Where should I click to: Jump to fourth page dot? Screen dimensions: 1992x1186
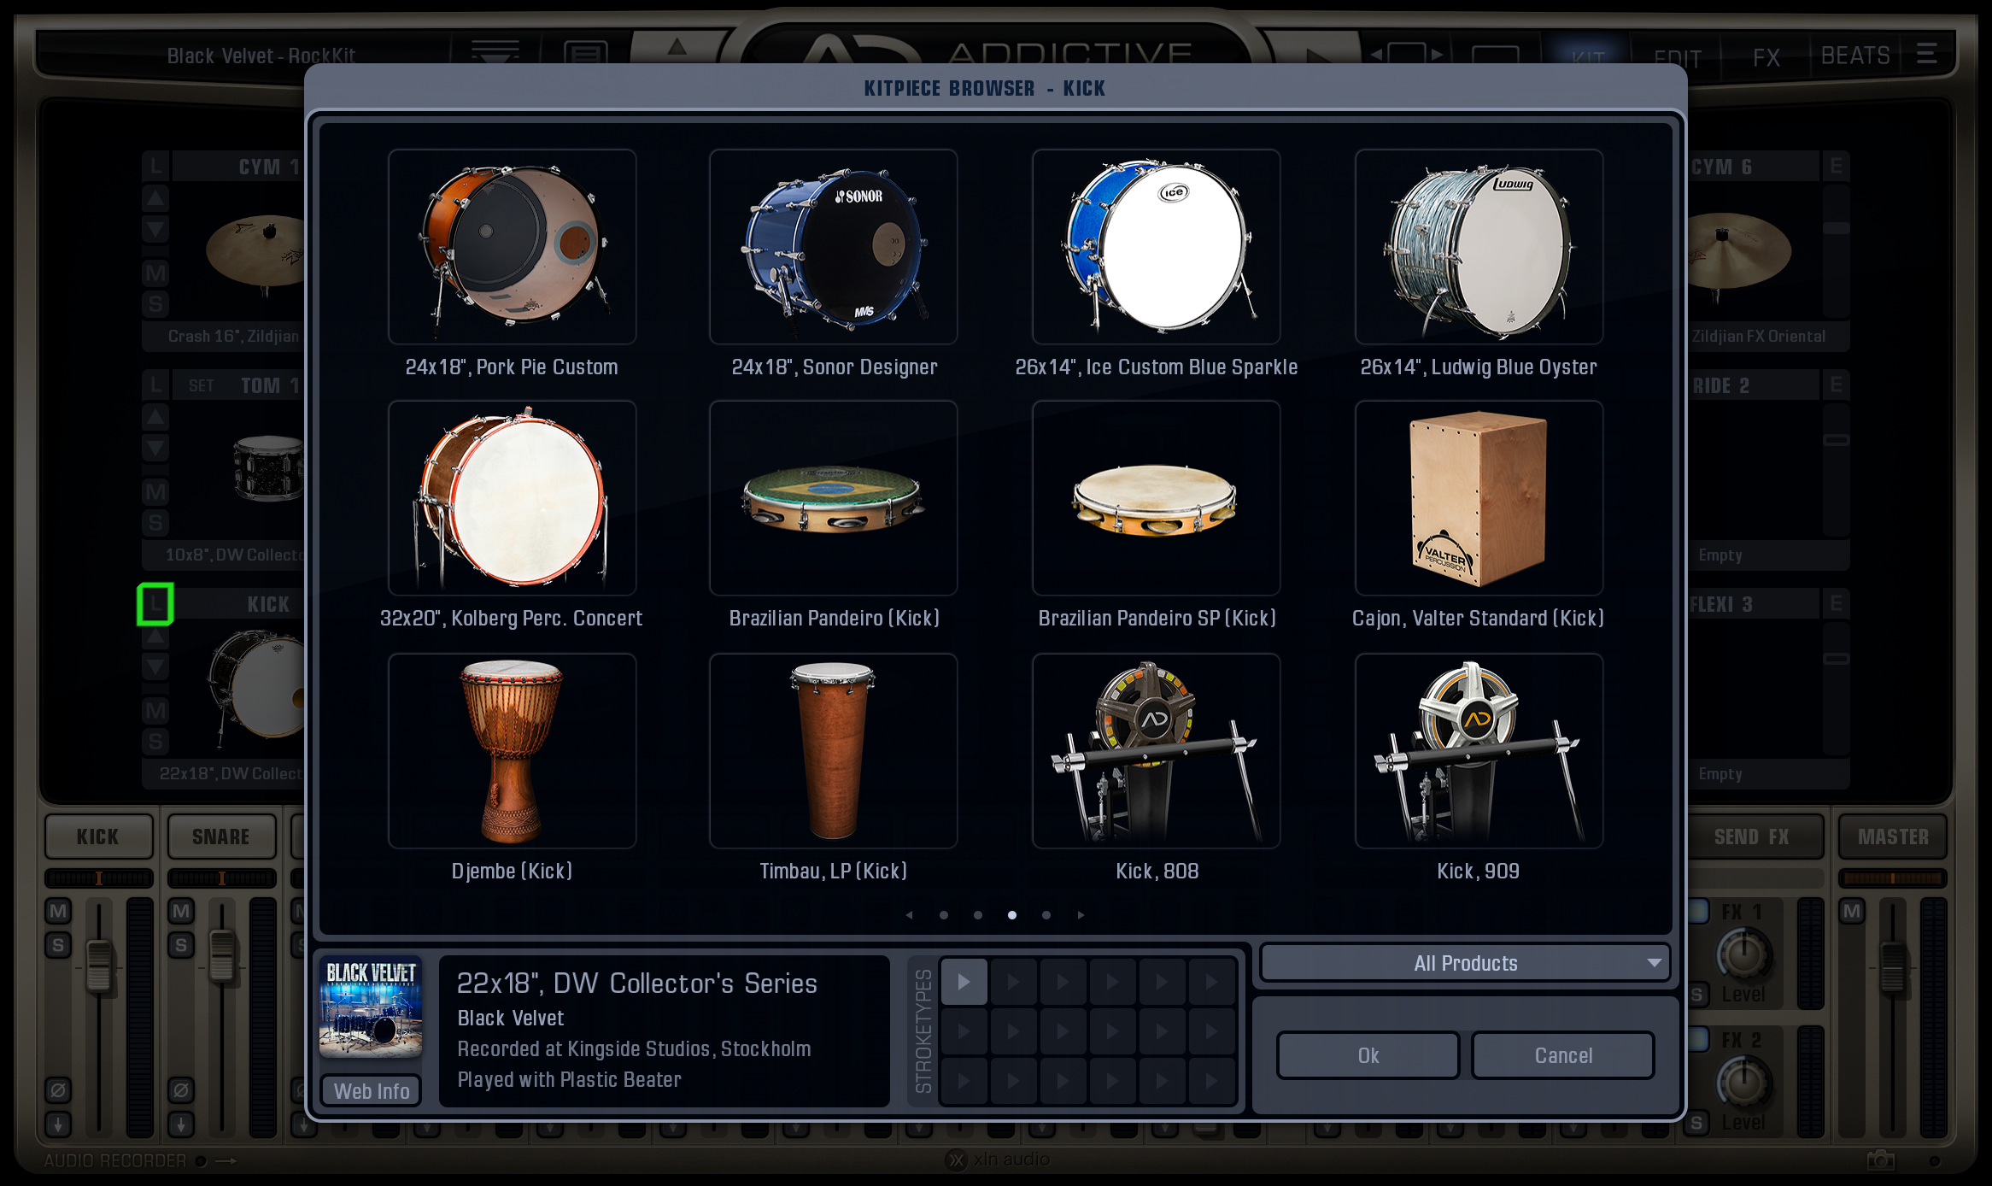(1046, 915)
